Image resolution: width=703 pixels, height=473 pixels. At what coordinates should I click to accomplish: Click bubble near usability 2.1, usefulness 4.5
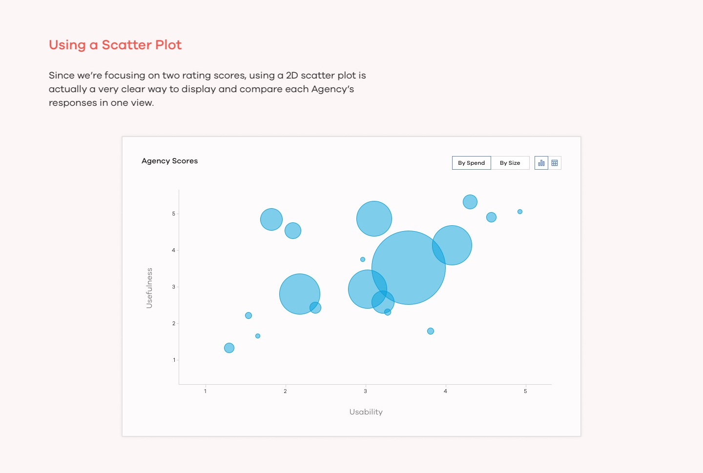293,231
